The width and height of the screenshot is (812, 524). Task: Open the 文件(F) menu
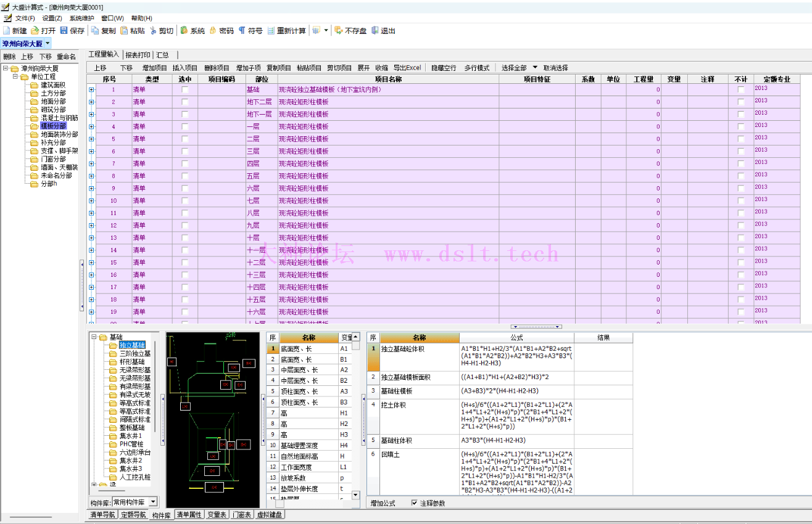[25, 18]
